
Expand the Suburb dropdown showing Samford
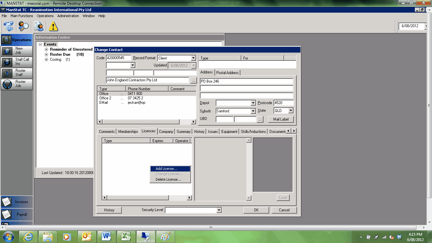click(253, 111)
